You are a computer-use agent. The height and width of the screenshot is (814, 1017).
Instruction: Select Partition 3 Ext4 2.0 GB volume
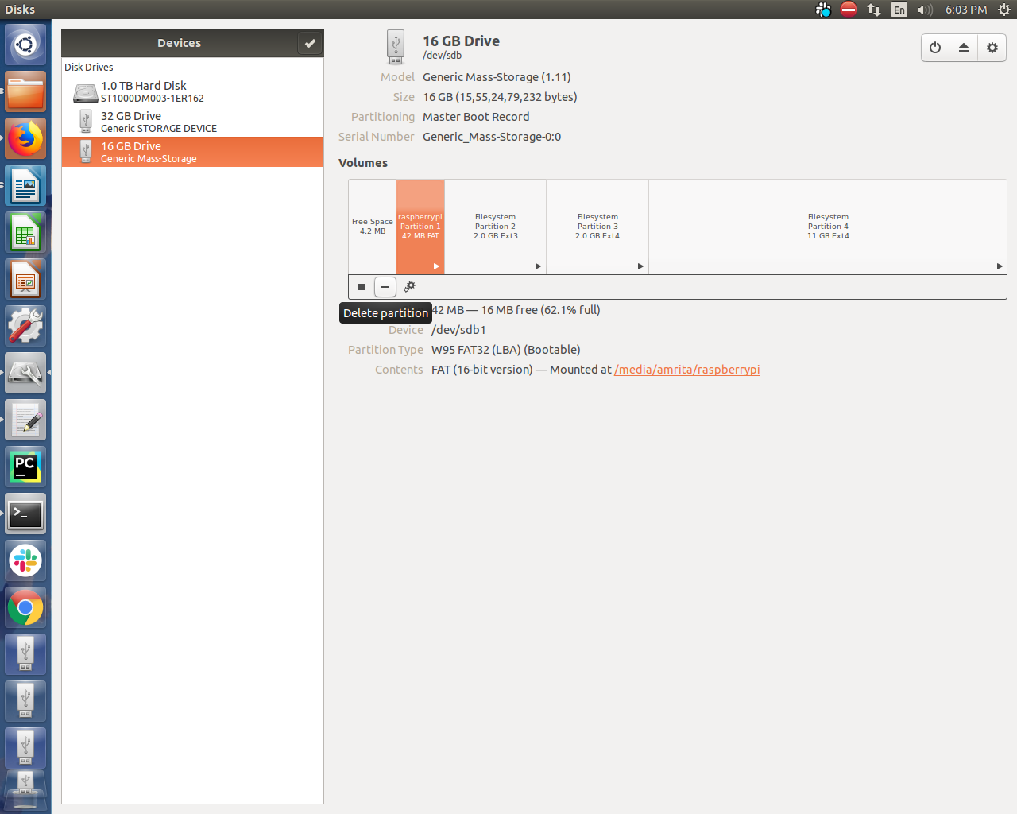point(597,227)
